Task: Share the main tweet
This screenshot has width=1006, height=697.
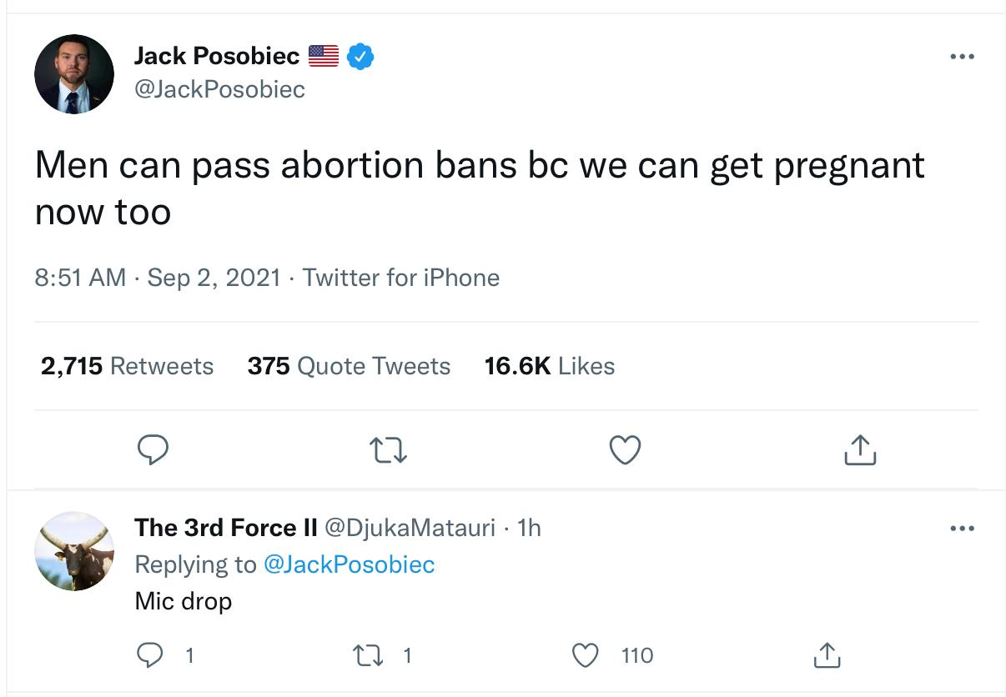Action: click(x=861, y=450)
